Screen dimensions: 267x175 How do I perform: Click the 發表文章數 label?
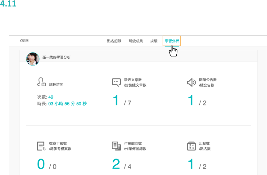click(133, 80)
